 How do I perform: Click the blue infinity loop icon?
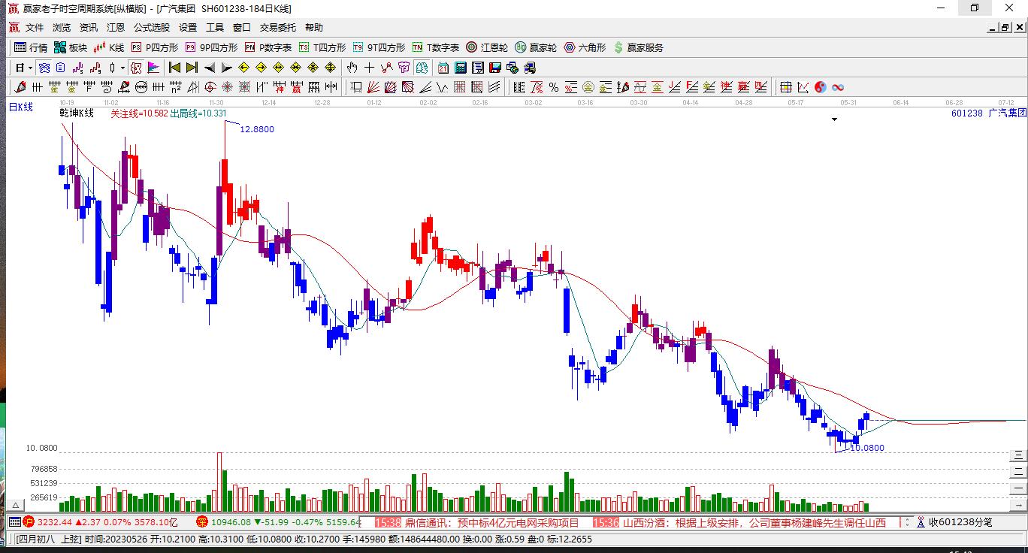click(837, 87)
